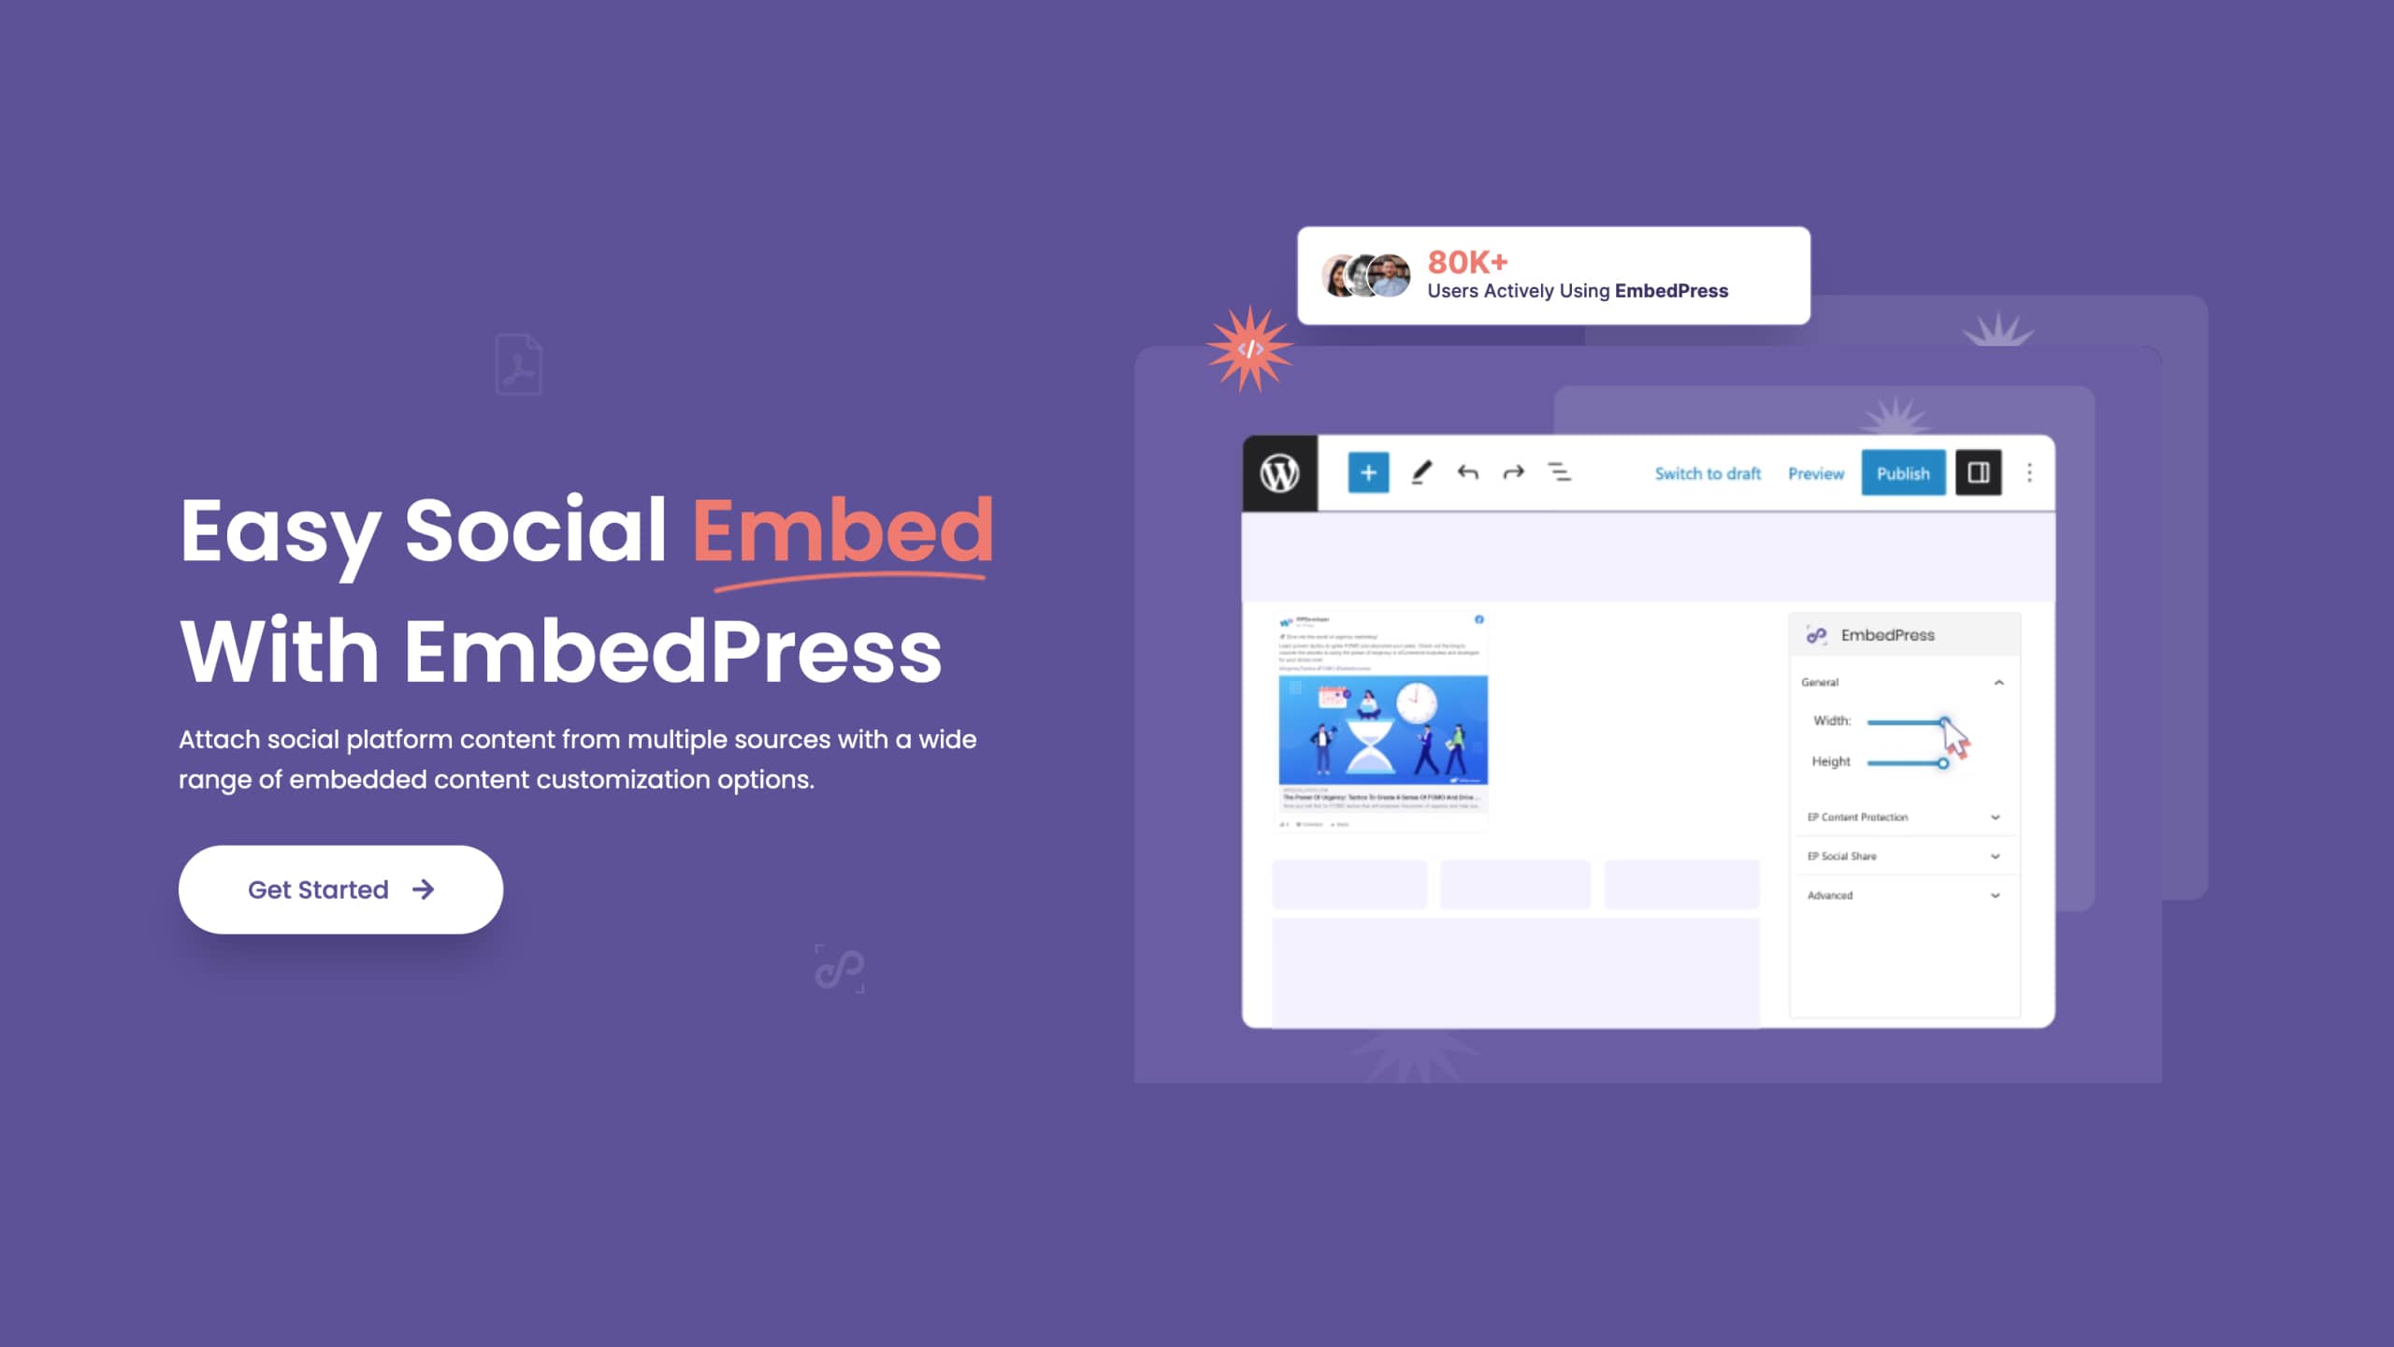Image resolution: width=2394 pixels, height=1347 pixels.
Task: Click the 80K+ users social proof badge
Action: coord(1550,275)
